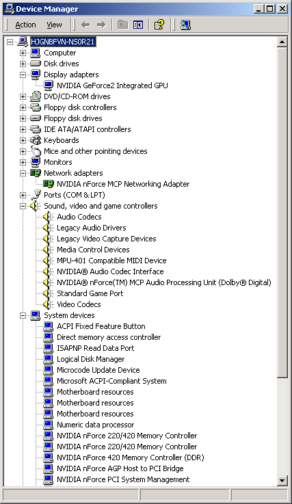The width and height of the screenshot is (292, 504).
Task: Click the Disk drives category icon
Action: tap(36, 64)
